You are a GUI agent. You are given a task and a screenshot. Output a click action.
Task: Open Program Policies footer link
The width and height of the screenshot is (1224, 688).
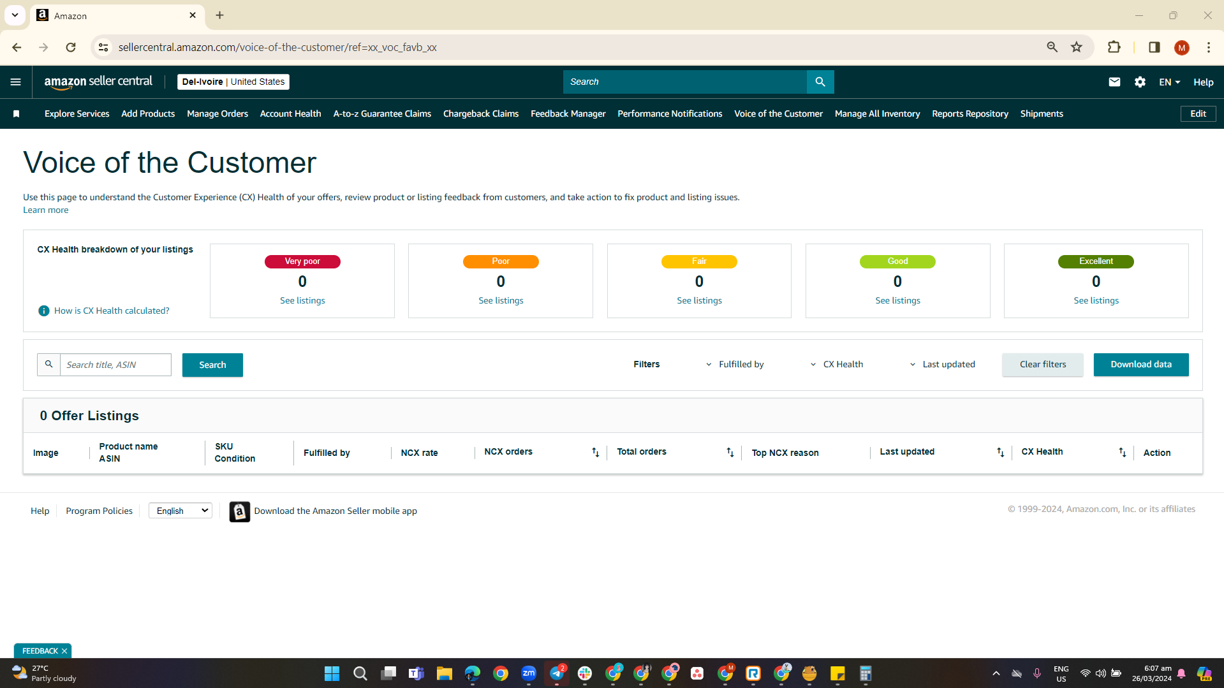tap(99, 511)
